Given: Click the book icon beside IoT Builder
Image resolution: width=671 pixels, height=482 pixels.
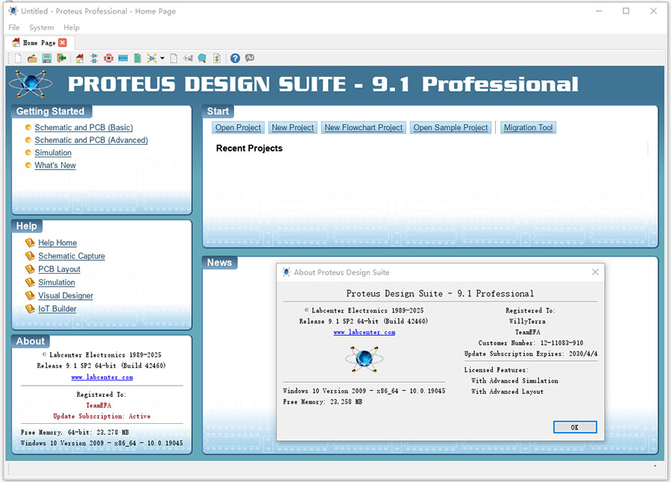Looking at the screenshot, I should (x=30, y=308).
